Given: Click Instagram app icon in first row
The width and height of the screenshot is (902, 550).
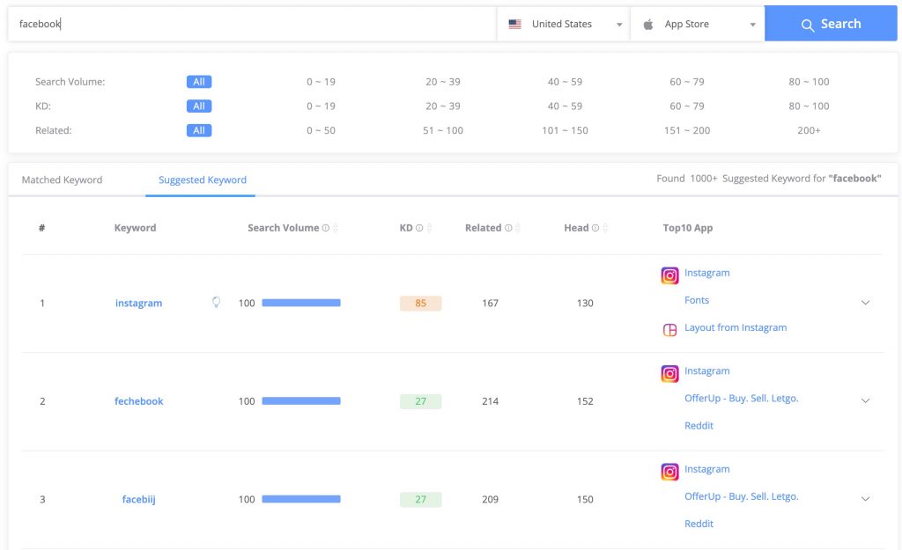Looking at the screenshot, I should [669, 275].
